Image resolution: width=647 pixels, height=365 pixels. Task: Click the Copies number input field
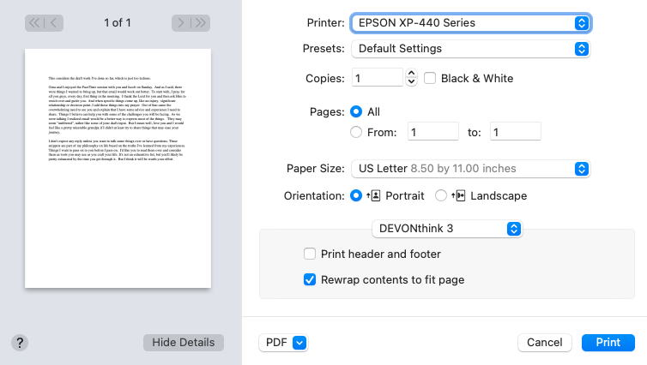377,78
